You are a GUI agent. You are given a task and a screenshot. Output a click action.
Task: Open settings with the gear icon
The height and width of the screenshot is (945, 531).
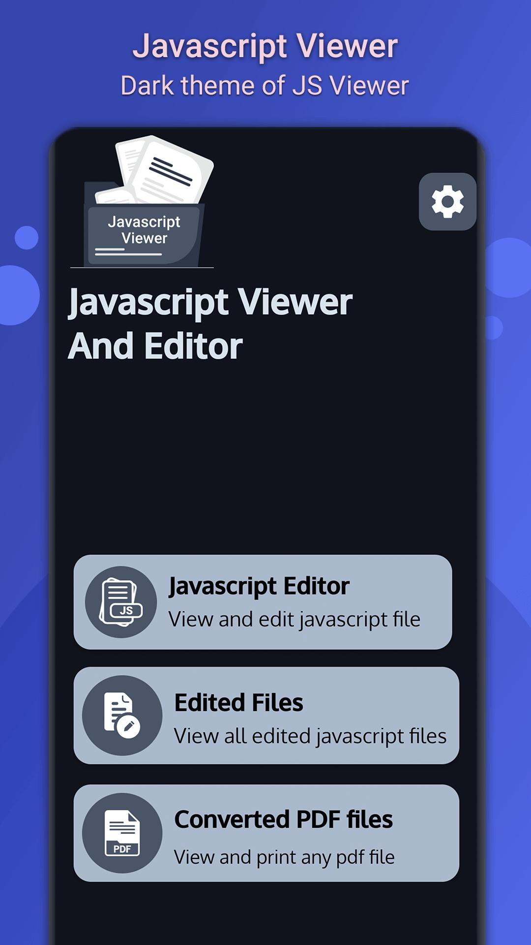pos(447,201)
